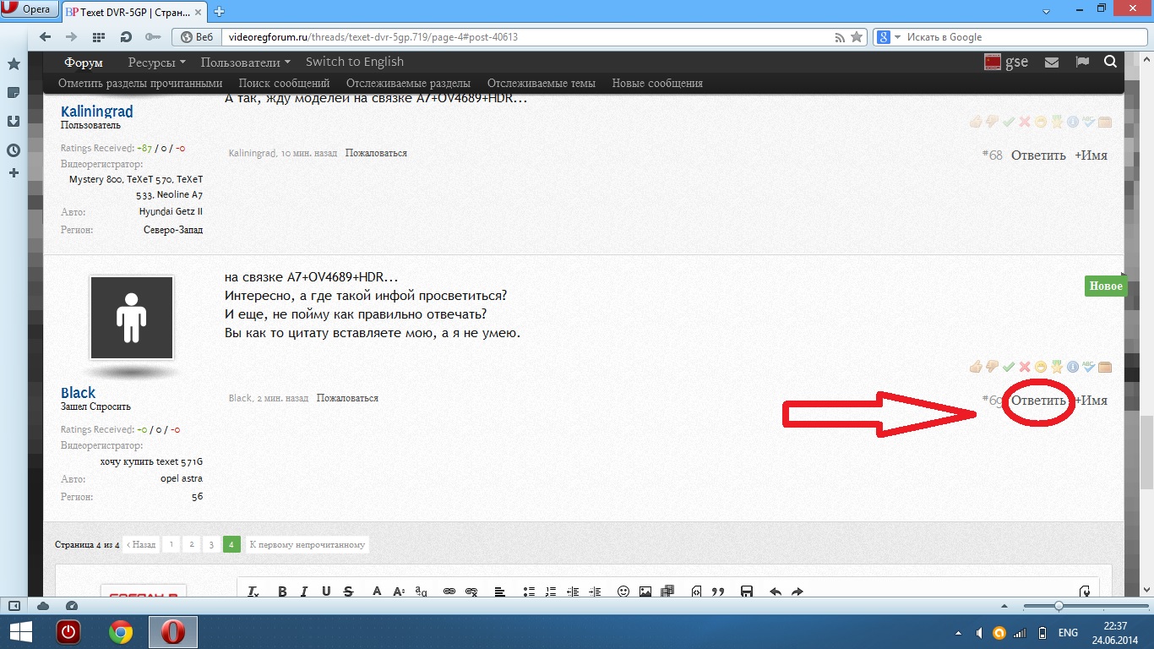This screenshot has height=649, width=1154.
Task: Go to page 3 of the thread
Action: [x=211, y=545]
